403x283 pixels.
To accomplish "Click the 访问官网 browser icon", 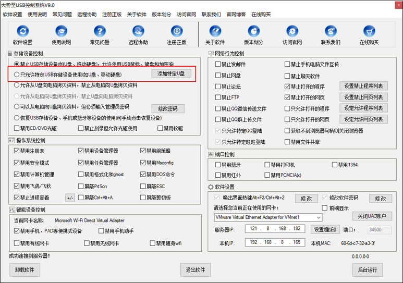I will 292,32.
